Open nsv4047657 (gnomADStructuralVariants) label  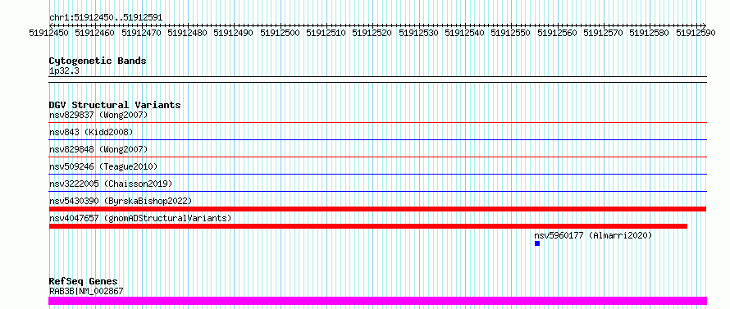click(x=140, y=218)
